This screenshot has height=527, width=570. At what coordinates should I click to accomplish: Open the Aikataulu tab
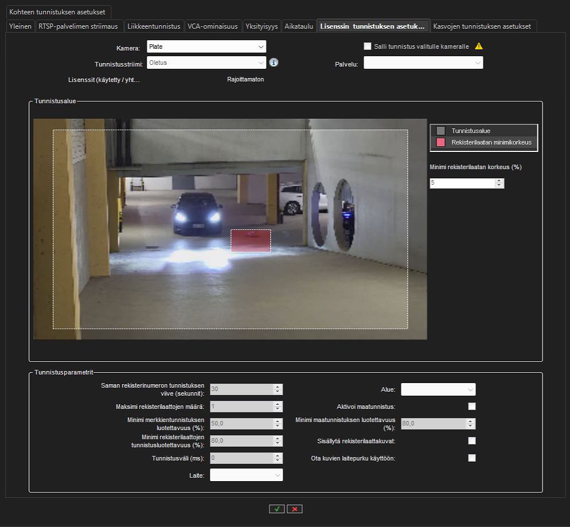coord(299,26)
